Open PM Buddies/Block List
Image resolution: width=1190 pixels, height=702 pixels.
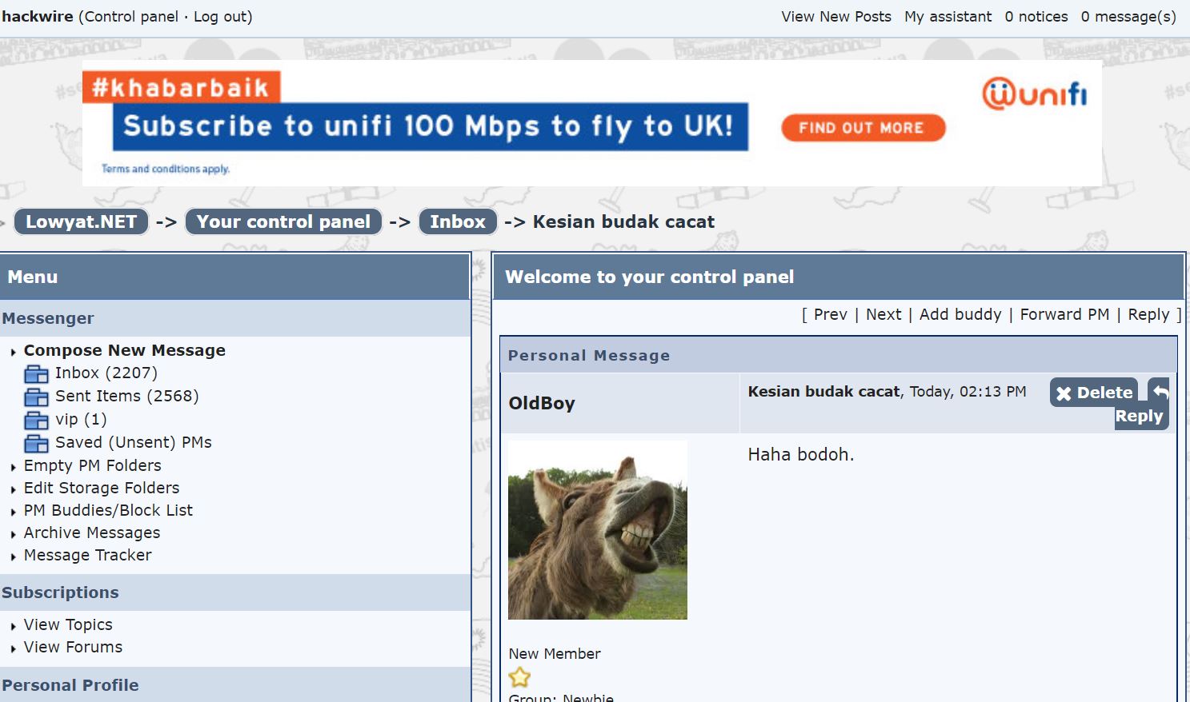108,510
